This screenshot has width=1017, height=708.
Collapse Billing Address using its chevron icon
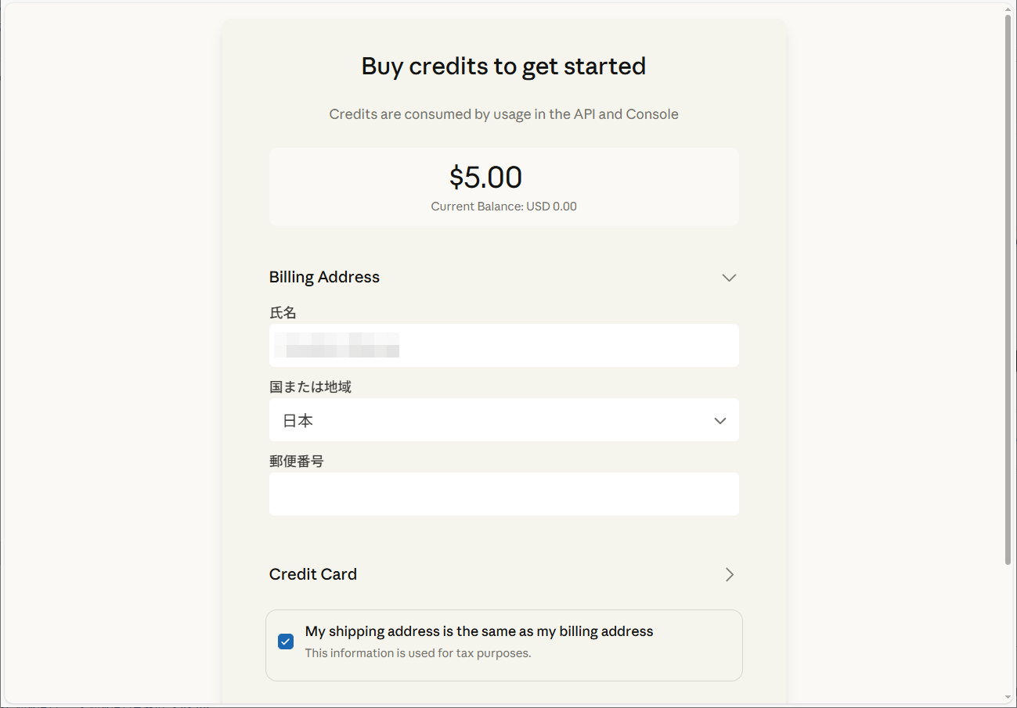pyautogui.click(x=729, y=278)
